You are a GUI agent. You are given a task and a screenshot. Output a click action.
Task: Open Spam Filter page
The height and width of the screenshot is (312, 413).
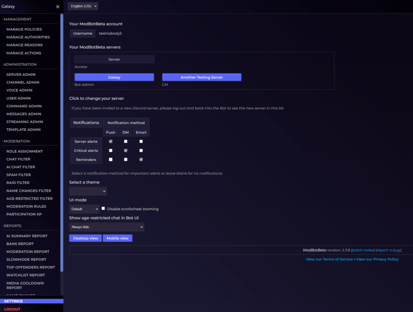(19, 175)
